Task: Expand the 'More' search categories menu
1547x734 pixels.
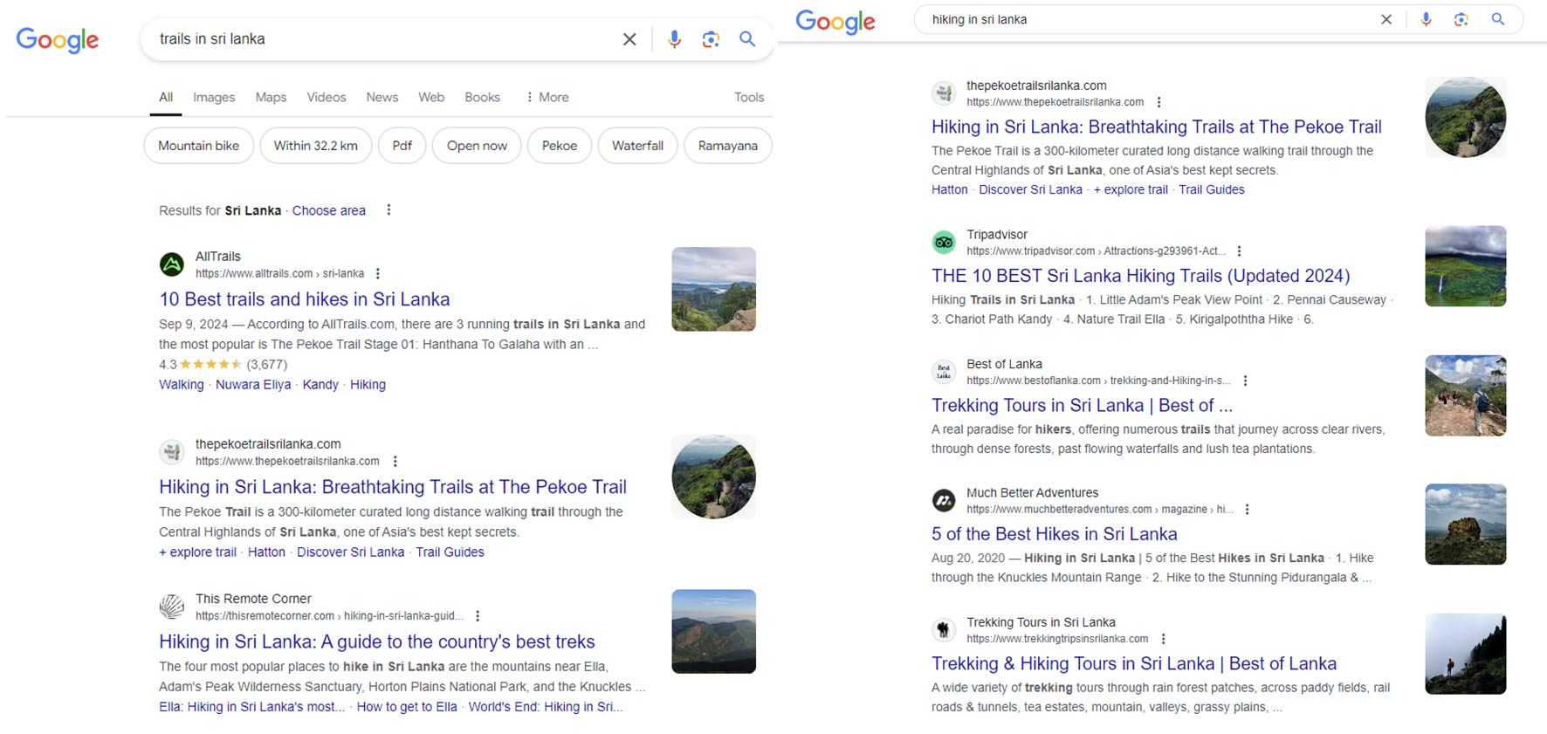Action: click(x=547, y=98)
